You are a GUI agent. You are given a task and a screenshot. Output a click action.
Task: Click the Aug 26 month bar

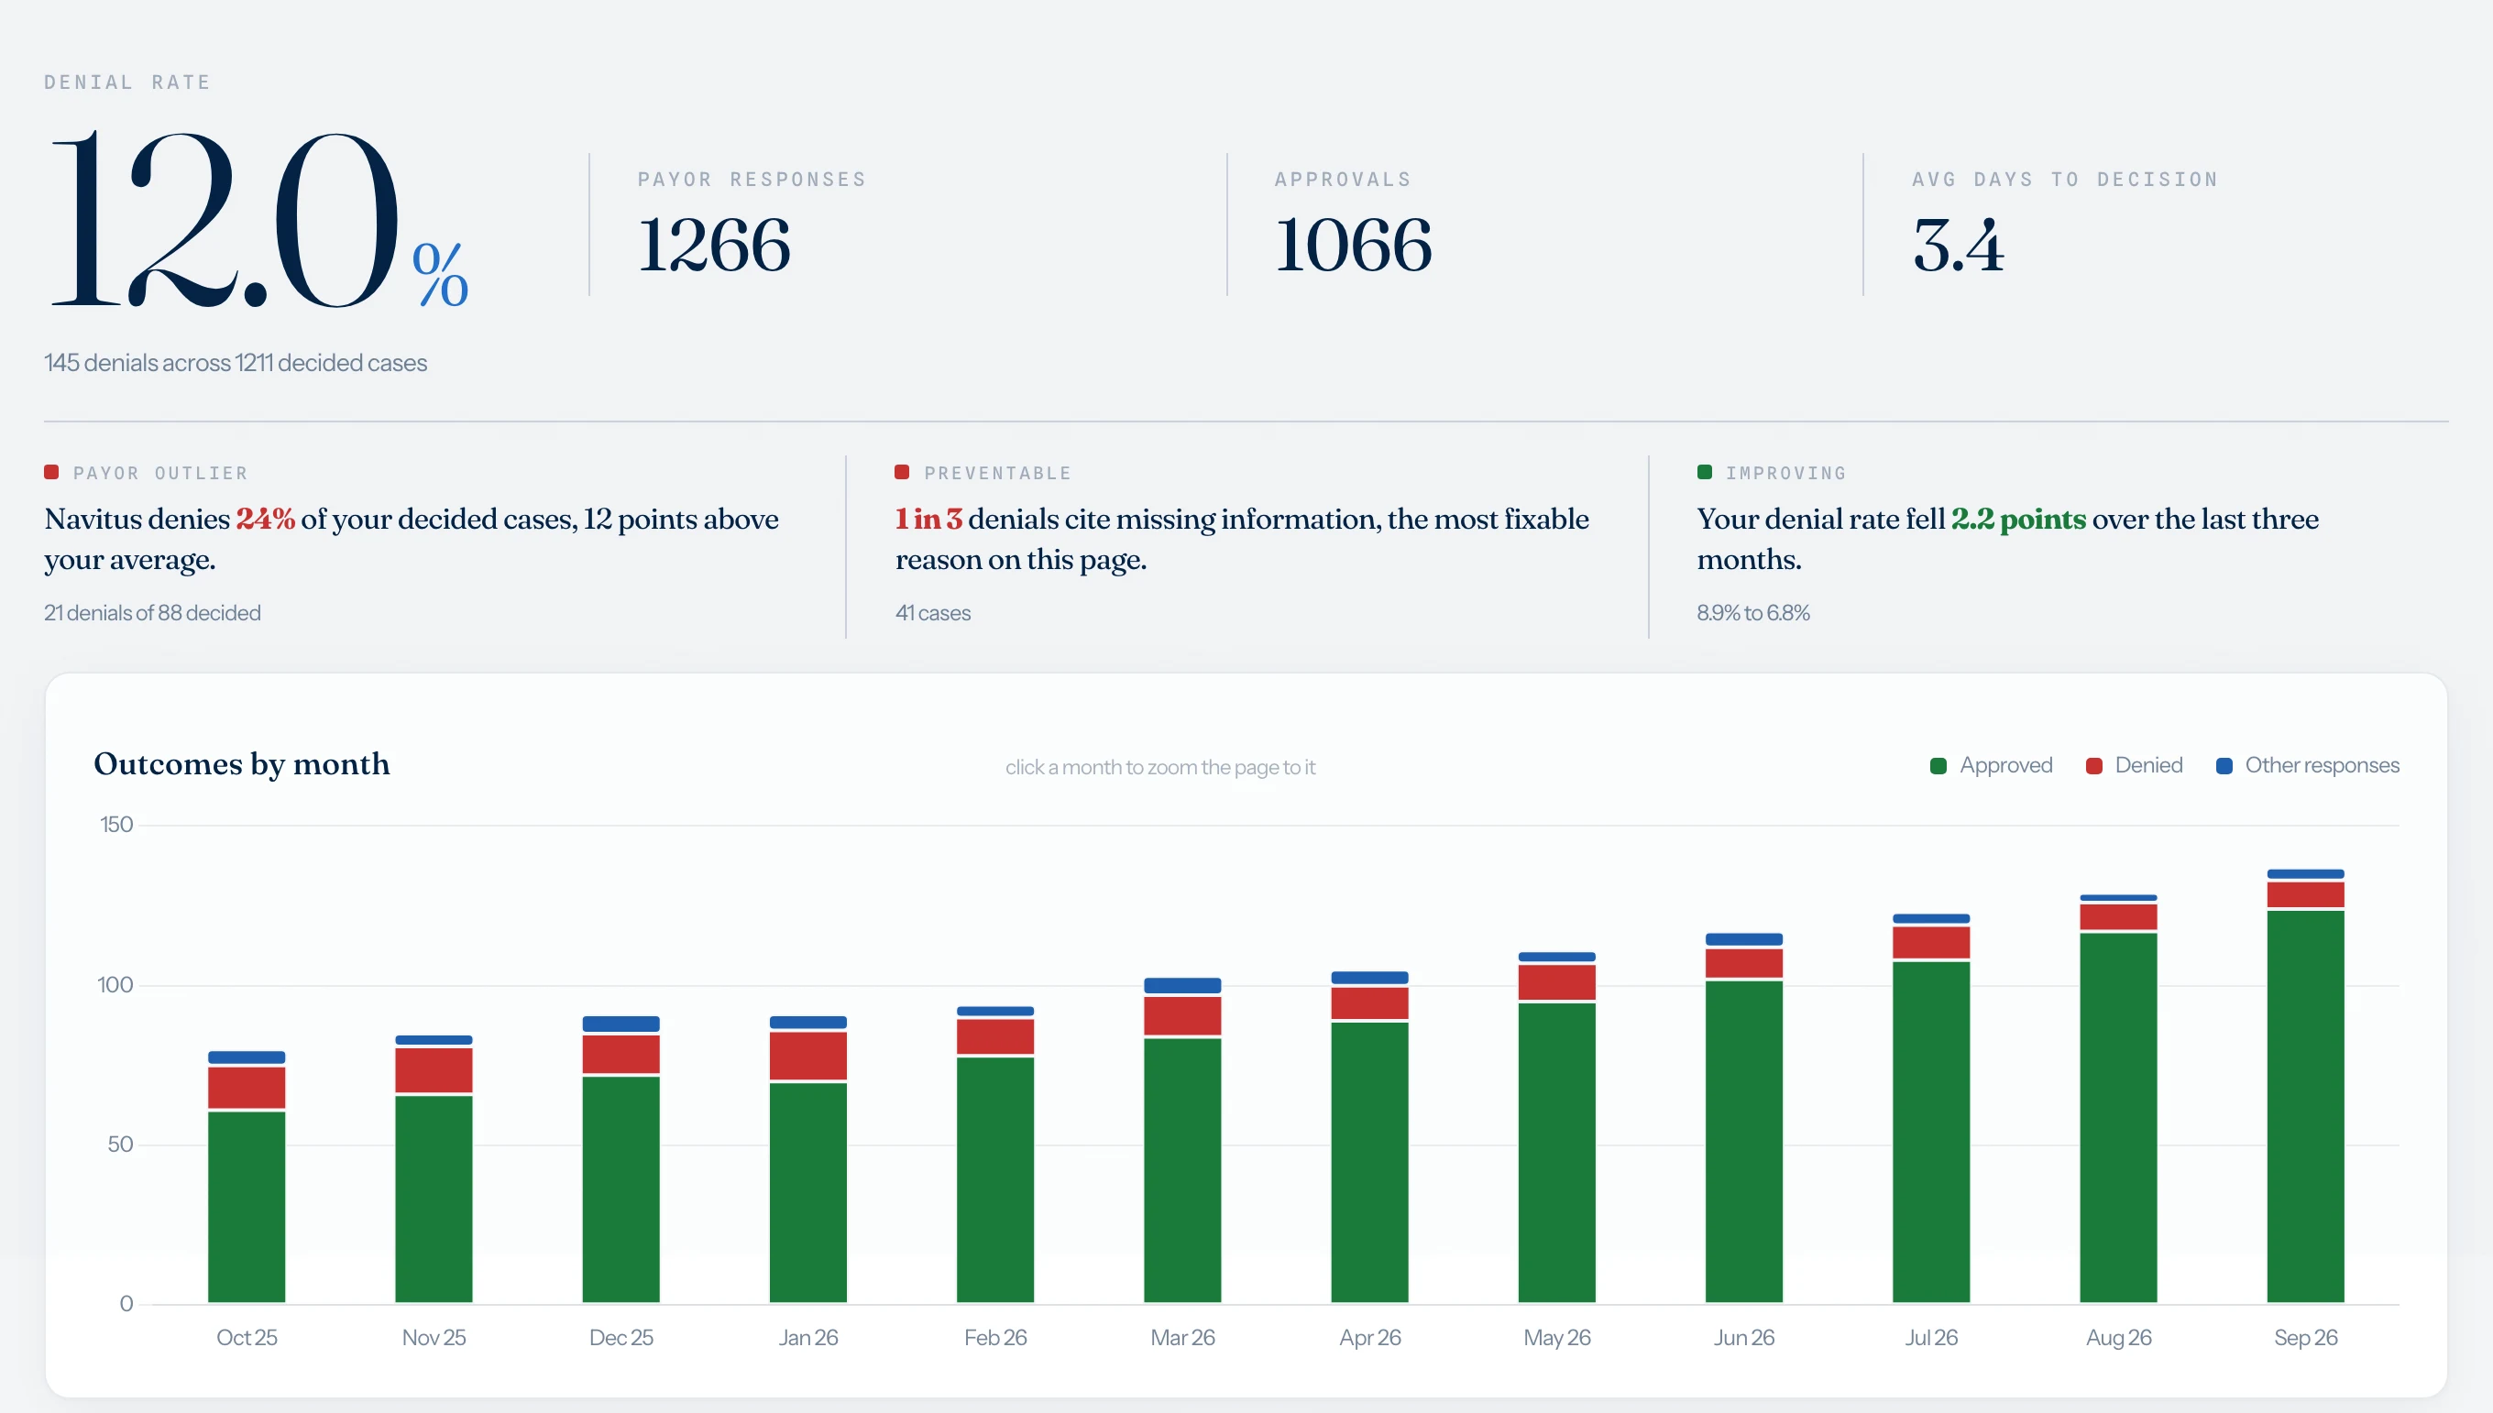[2118, 1099]
